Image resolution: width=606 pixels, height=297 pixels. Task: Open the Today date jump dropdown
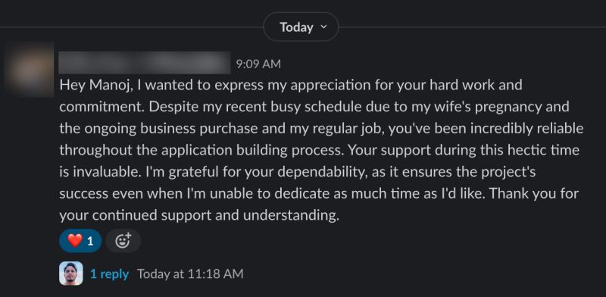tap(301, 27)
